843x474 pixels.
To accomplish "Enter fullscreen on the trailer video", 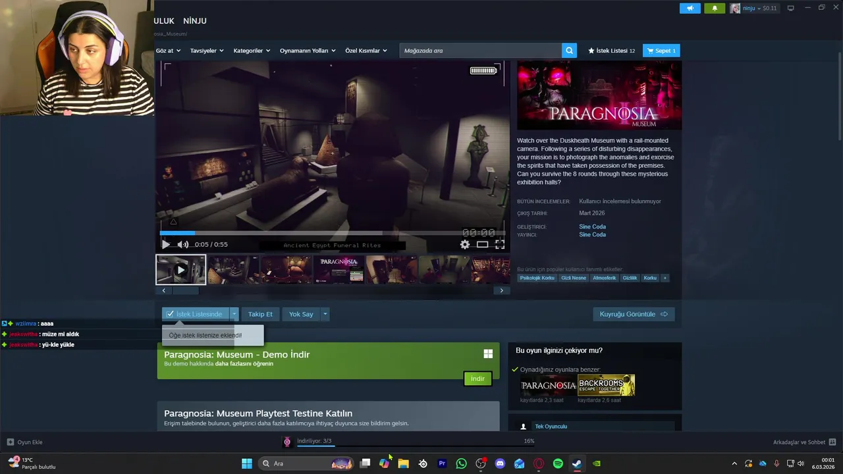I will click(x=500, y=244).
